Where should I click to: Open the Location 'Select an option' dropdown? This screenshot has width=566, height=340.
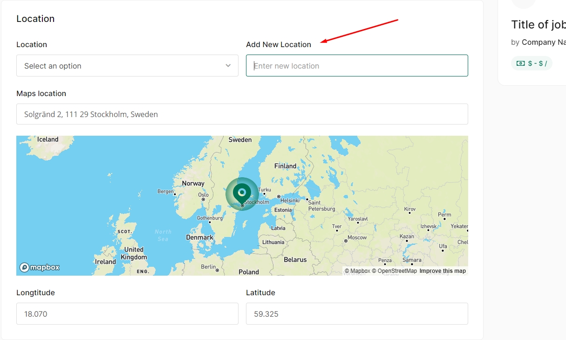tap(127, 66)
